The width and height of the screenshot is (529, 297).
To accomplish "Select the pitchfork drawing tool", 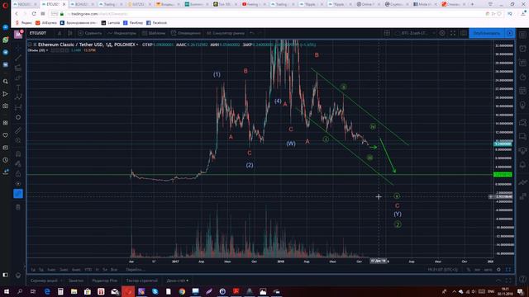I will click(18, 68).
